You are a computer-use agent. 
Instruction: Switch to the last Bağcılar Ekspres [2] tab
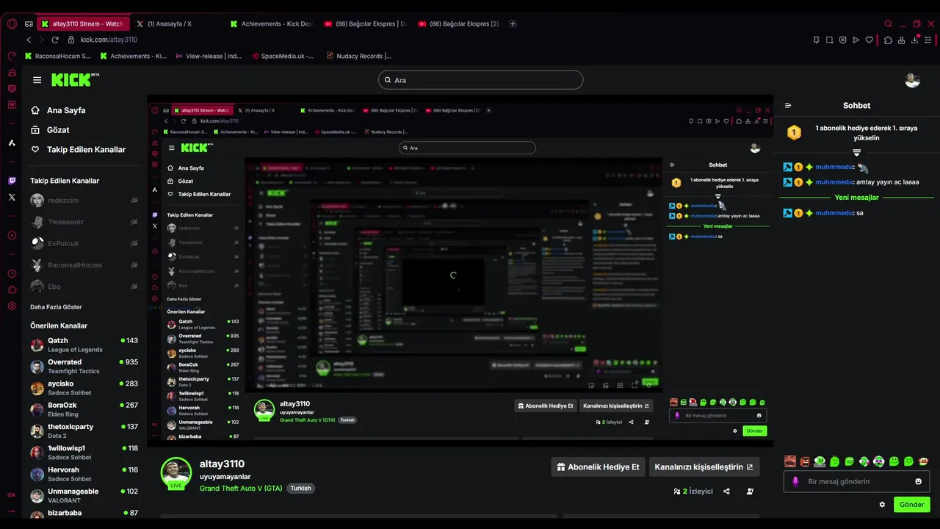[459, 24]
